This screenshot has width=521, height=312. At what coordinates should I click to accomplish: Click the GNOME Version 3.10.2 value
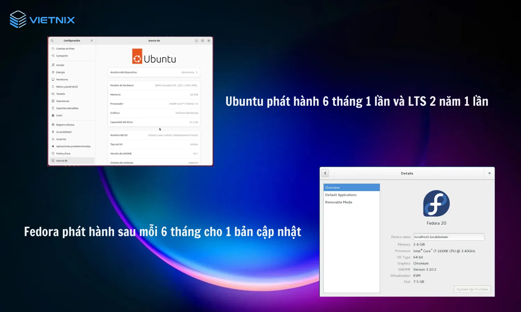click(424, 269)
